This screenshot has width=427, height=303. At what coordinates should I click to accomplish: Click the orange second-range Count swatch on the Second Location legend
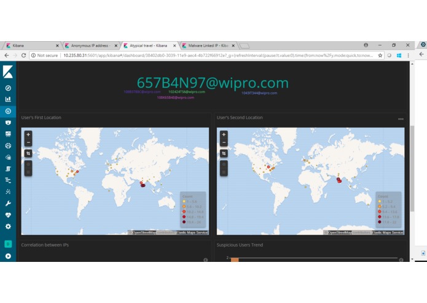(380, 207)
